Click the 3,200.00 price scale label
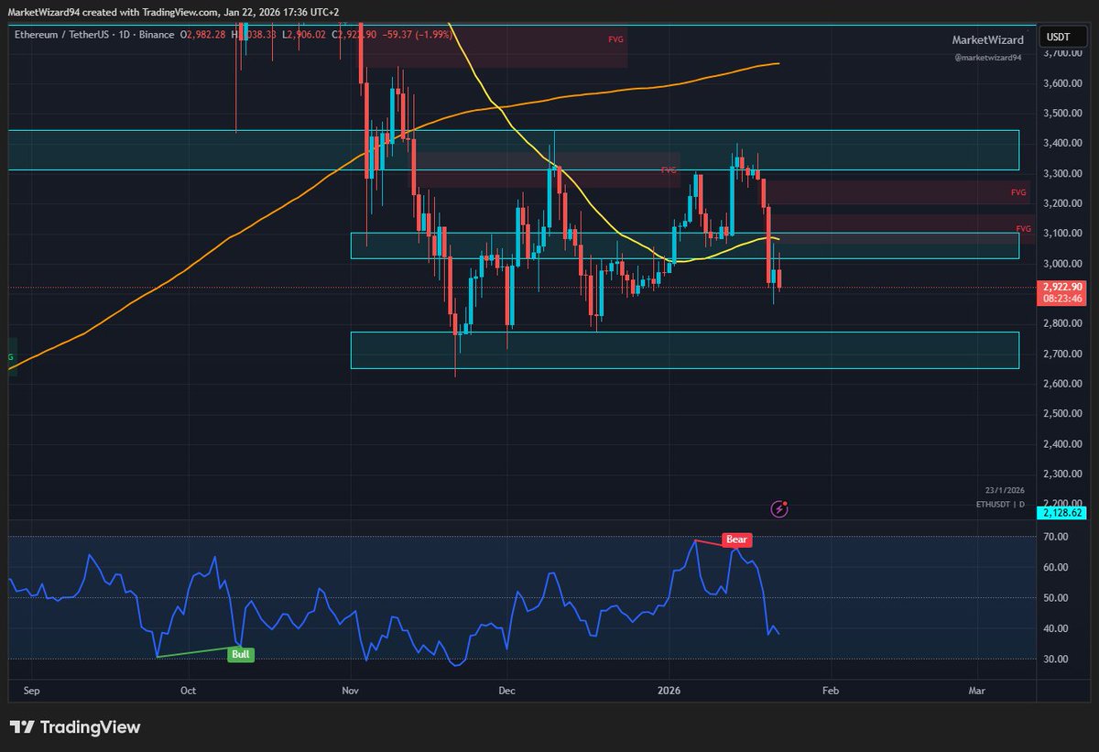Viewport: 1099px width, 752px height. pos(1062,203)
